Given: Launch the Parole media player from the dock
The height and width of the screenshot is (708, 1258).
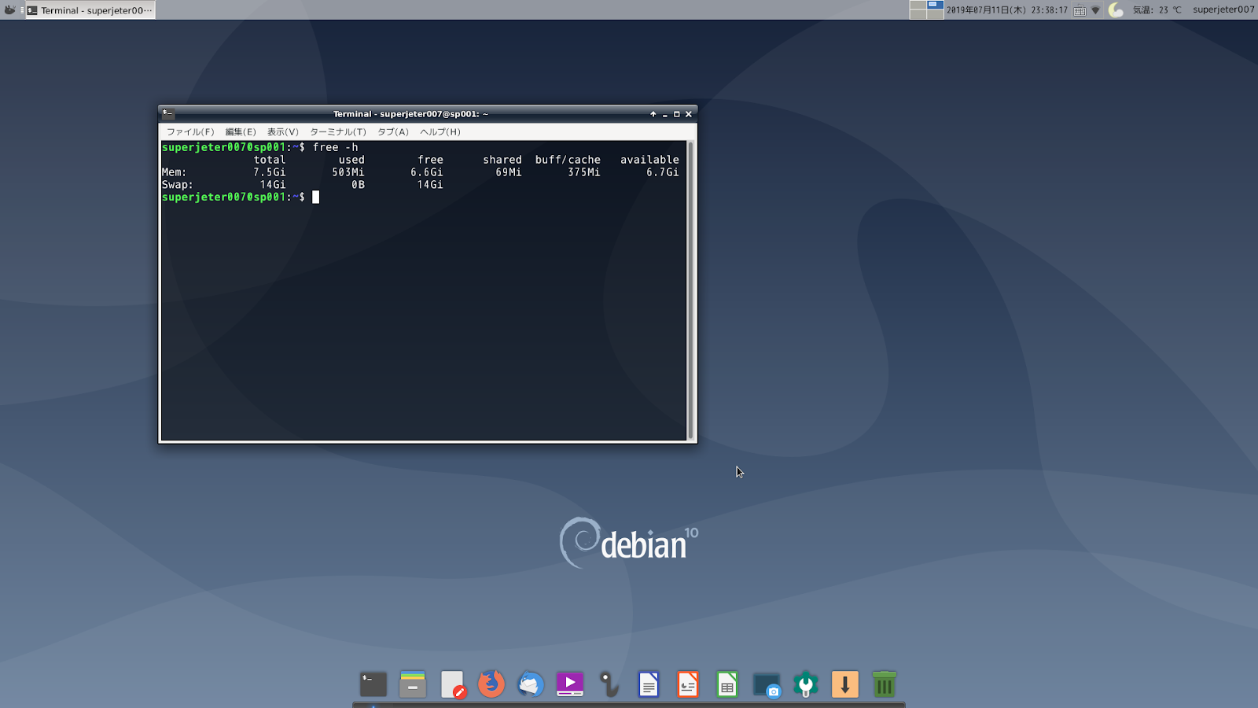Looking at the screenshot, I should 569,684.
